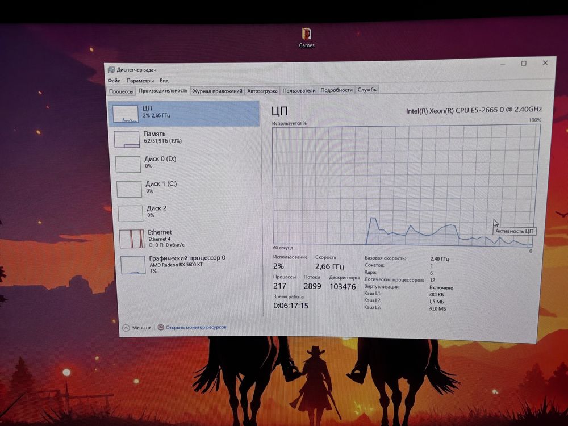Click the Task Manager title bar icon
Viewport: 568px width, 426px height.
[111, 69]
